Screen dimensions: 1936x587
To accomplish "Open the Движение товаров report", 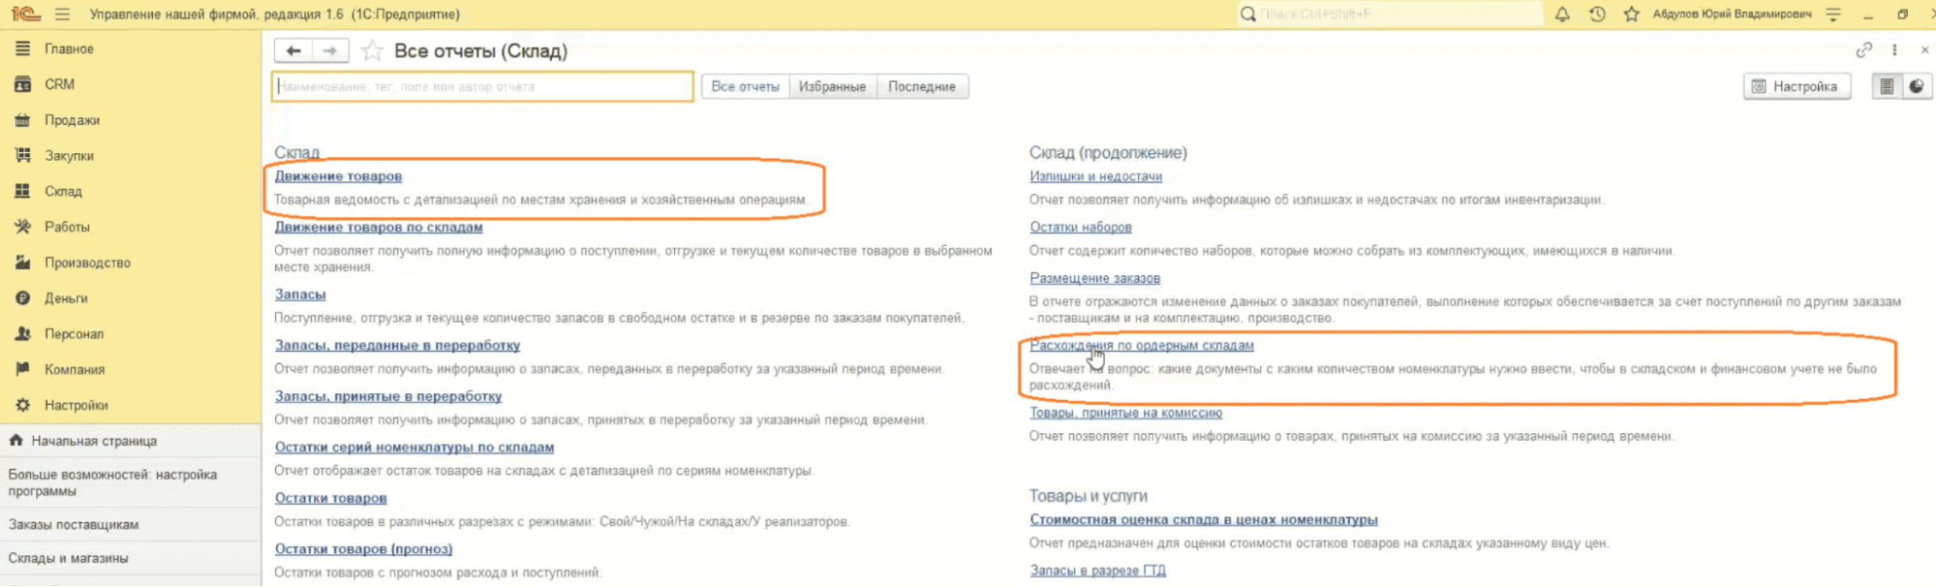I will pyautogui.click(x=338, y=176).
